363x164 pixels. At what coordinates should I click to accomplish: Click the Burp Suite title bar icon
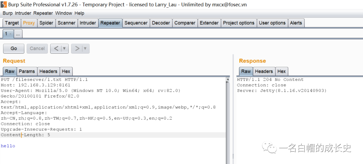[x=4, y=4]
